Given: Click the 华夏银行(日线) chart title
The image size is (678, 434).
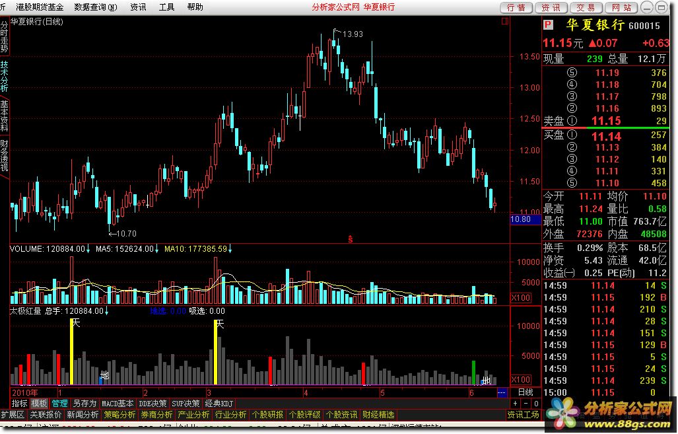Looking at the screenshot, I should (x=37, y=22).
